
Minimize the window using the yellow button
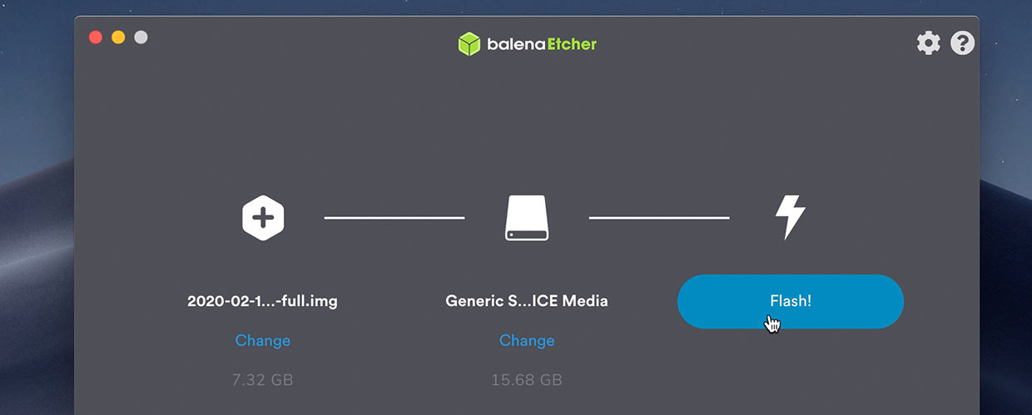coord(118,37)
